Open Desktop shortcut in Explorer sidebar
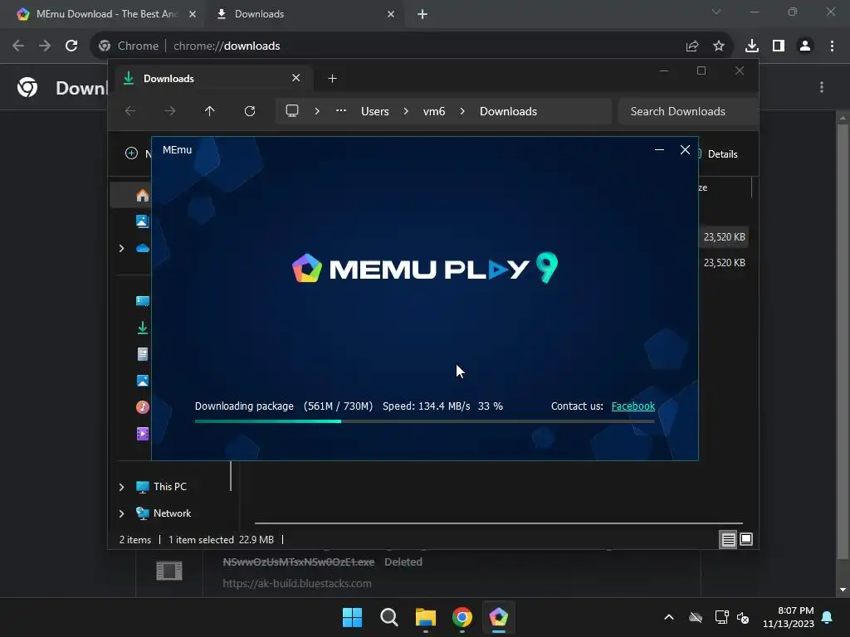This screenshot has height=637, width=850. click(143, 301)
